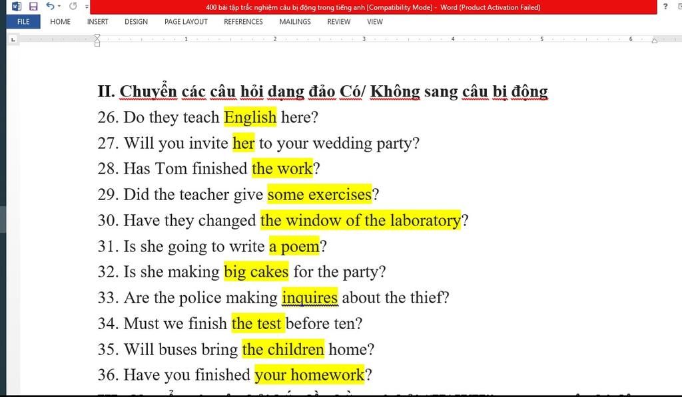This screenshot has width=682, height=397.
Task: Click "Did the teacher give" in sentence 29
Action: pyautogui.click(x=194, y=195)
